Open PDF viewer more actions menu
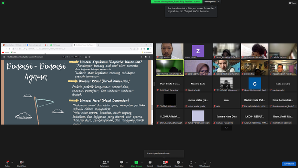Viewport: 298px width, 168px height. (x=149, y=57)
